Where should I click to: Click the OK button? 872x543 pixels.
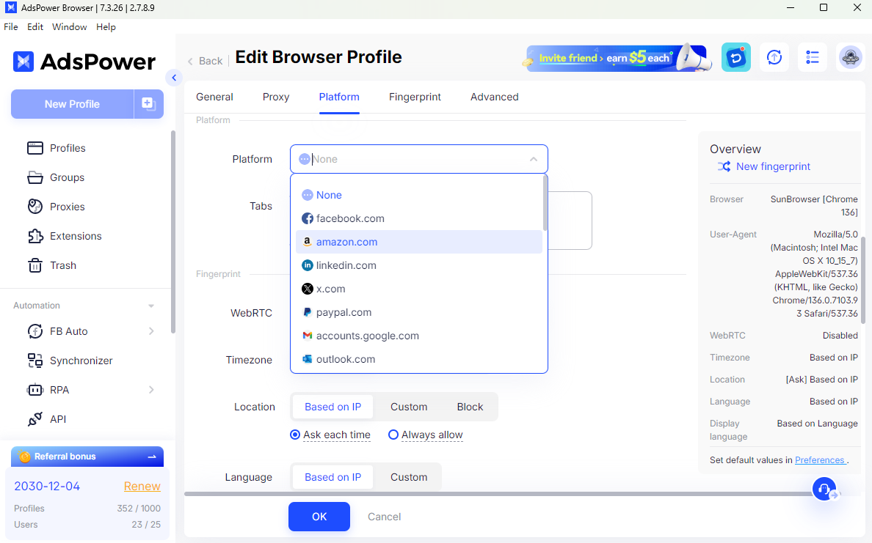click(319, 517)
